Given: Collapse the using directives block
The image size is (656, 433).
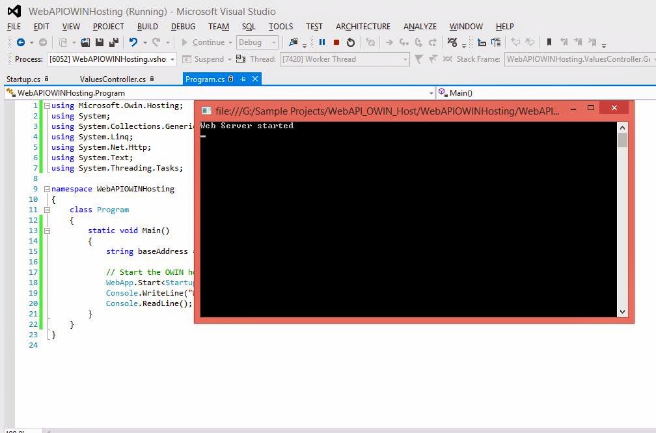Looking at the screenshot, I should [48, 106].
